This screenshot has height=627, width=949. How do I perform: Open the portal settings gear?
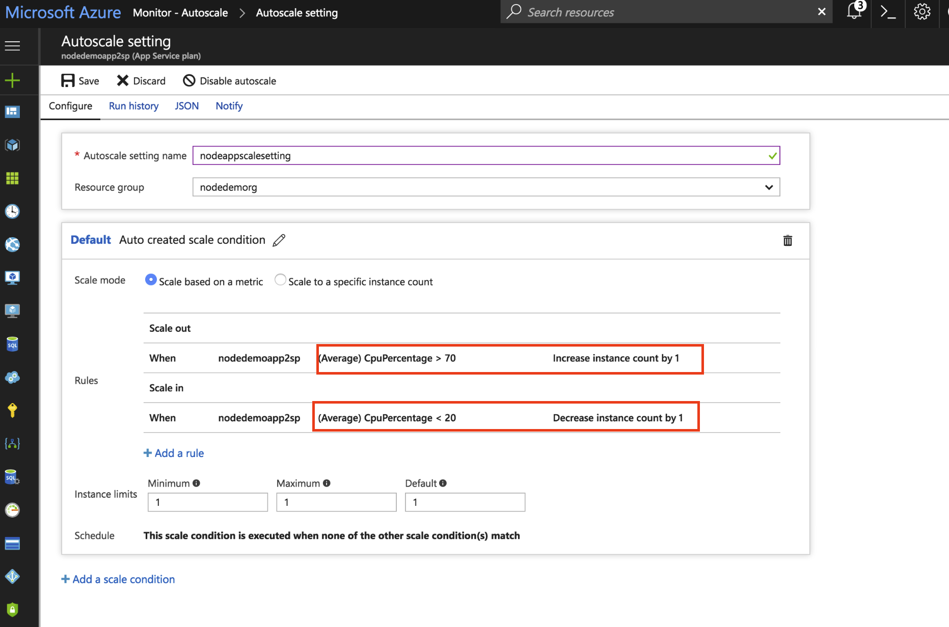(922, 12)
